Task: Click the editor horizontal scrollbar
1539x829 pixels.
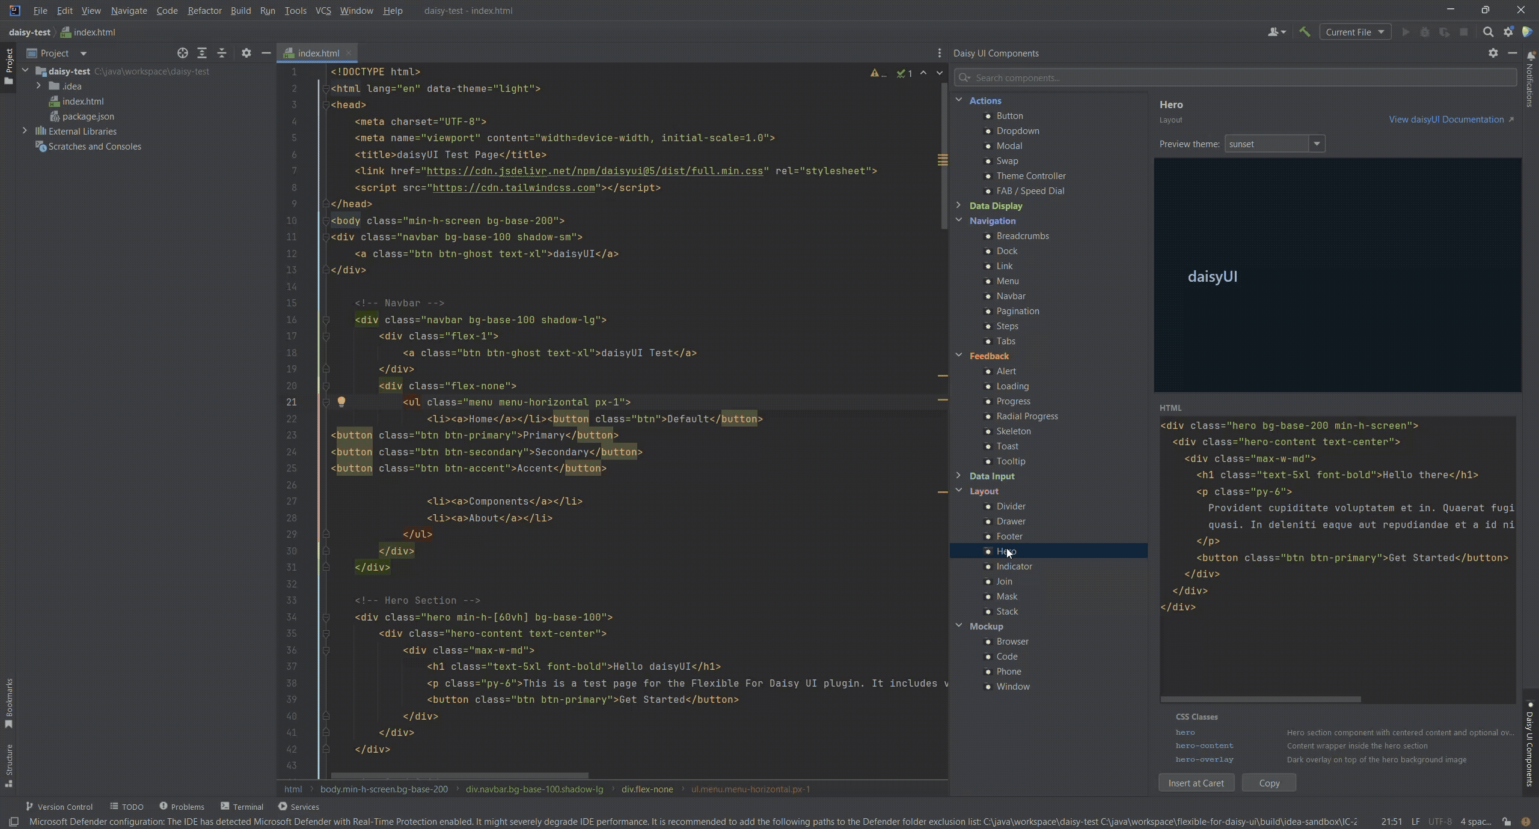Action: (x=459, y=776)
